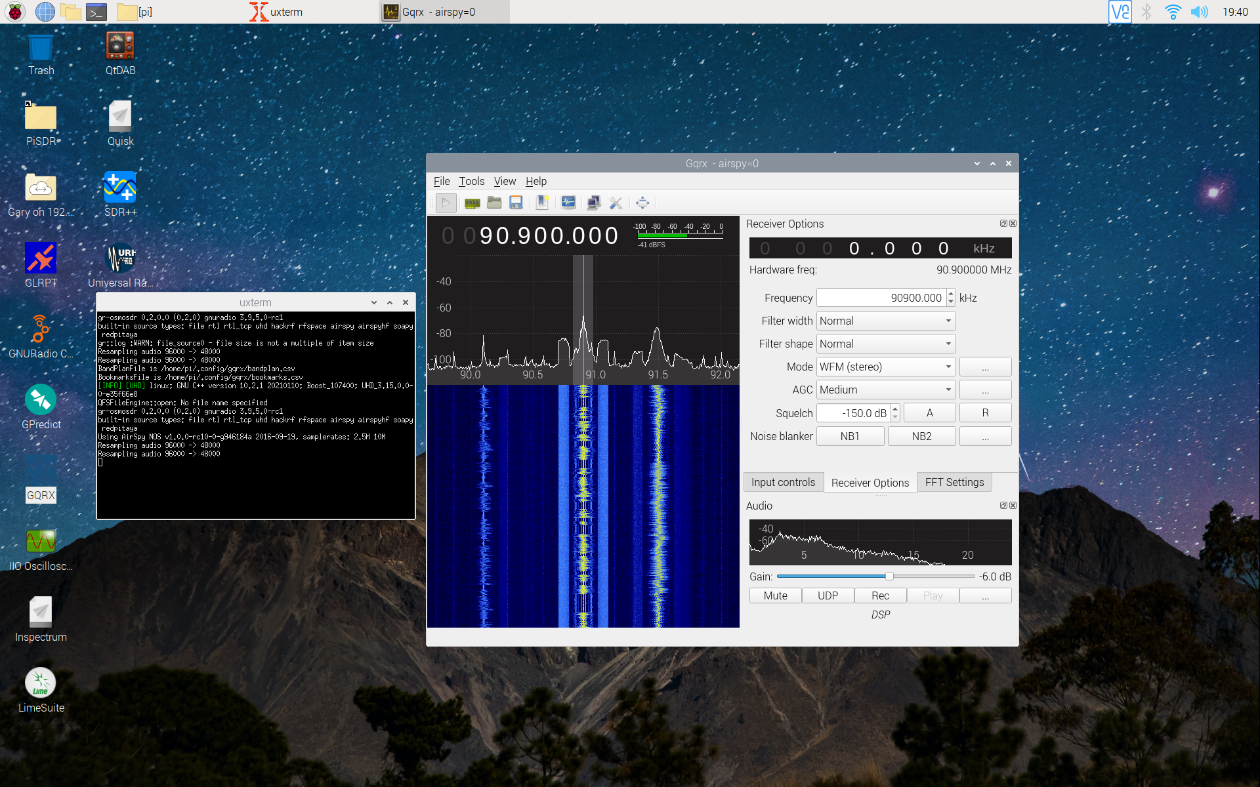The height and width of the screenshot is (787, 1260).
Task: Launch GPredict from the desktop
Action: click(41, 408)
